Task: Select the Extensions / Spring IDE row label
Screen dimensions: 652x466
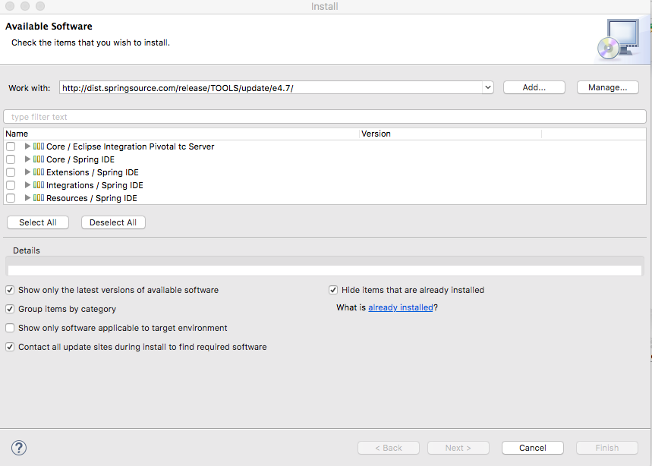Action: pos(93,172)
